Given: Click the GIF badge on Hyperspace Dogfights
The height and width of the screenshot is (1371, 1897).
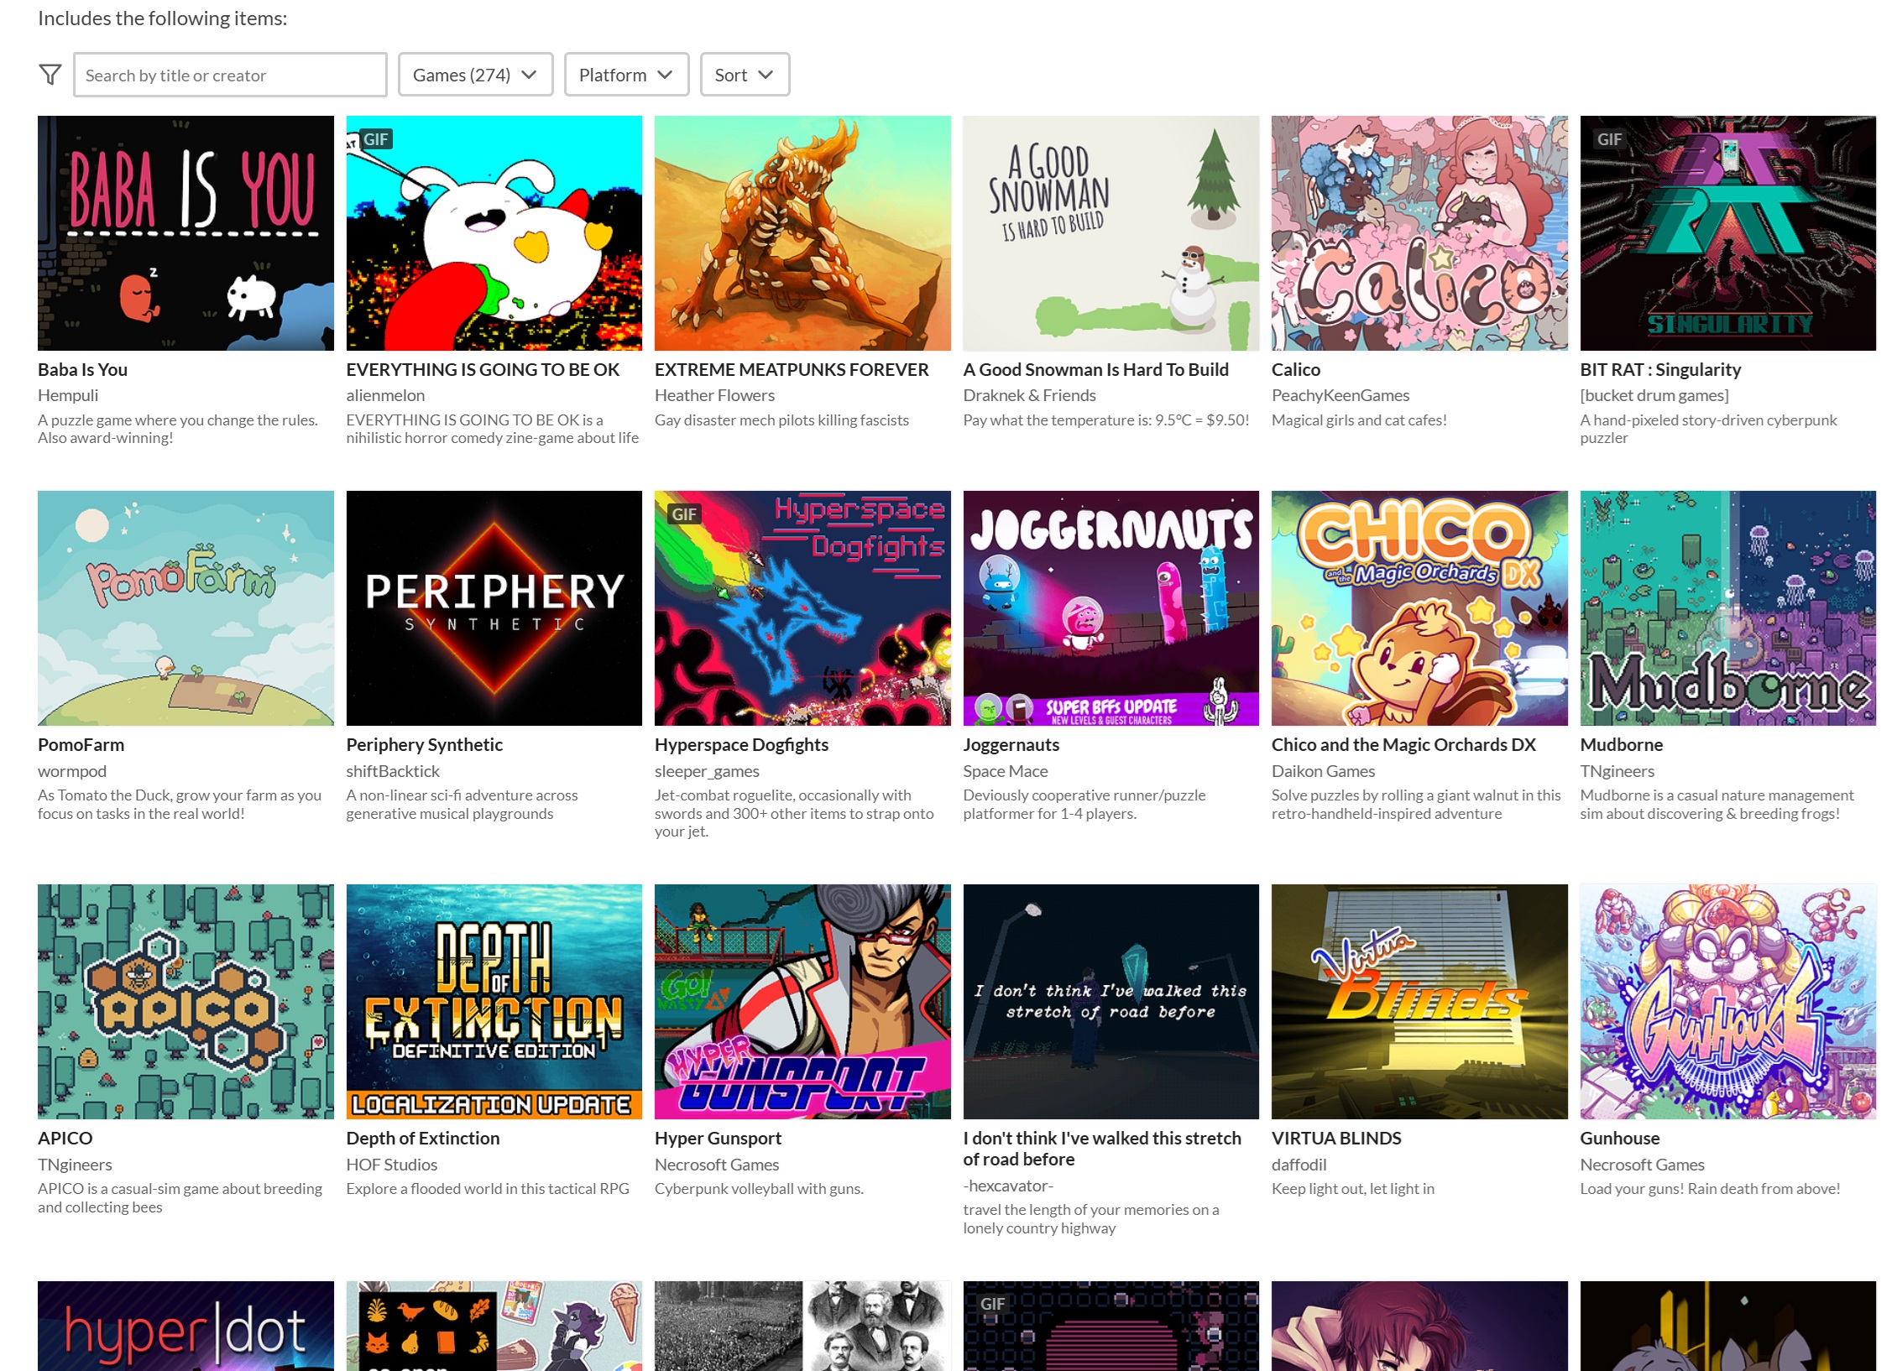Looking at the screenshot, I should (x=684, y=513).
